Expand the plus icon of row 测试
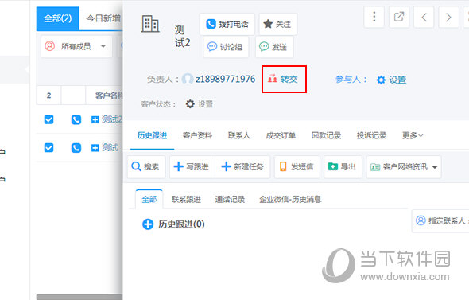Viewport: 469px width, 300px height. pos(95,148)
